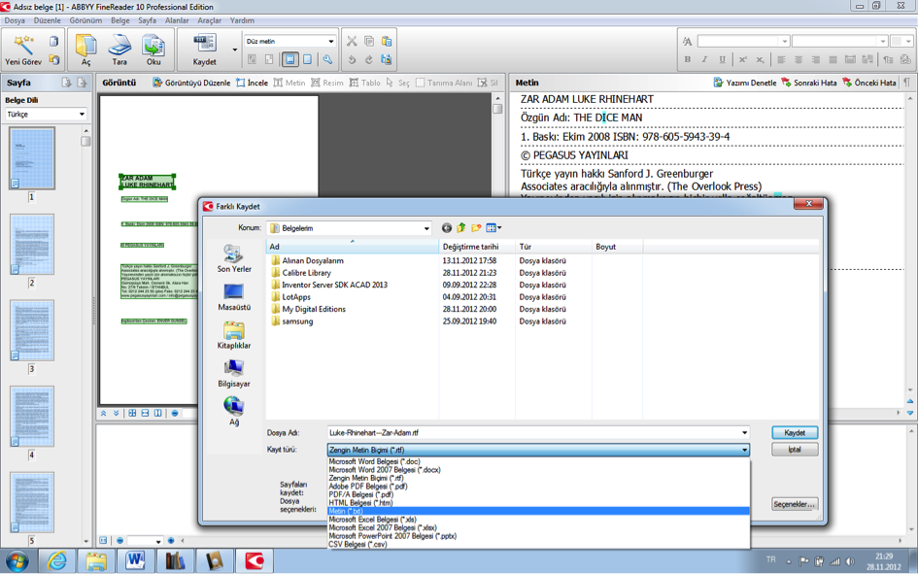Open the font name dropdown in Metin toolbar
Screen dimensions: 918x574
pyautogui.click(x=785, y=41)
